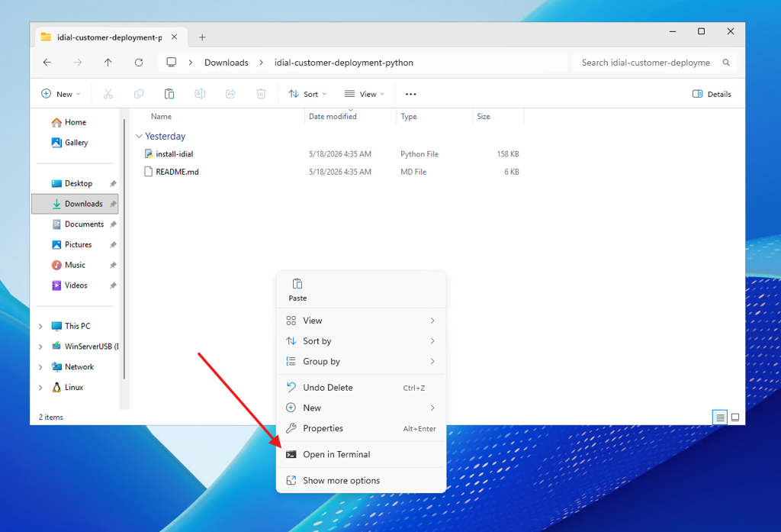
Task: Click the toolbar Paste clipboard icon
Action: (x=169, y=94)
